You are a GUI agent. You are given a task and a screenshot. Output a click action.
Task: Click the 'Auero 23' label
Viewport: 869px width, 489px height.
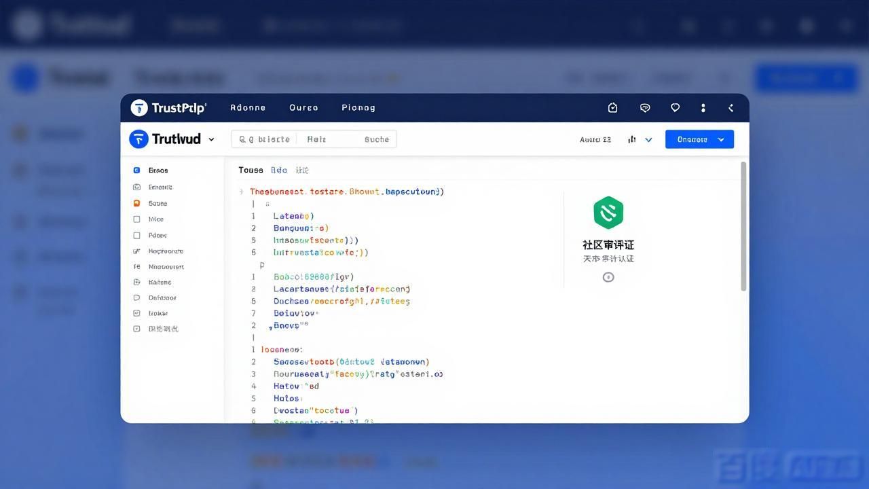tap(595, 139)
